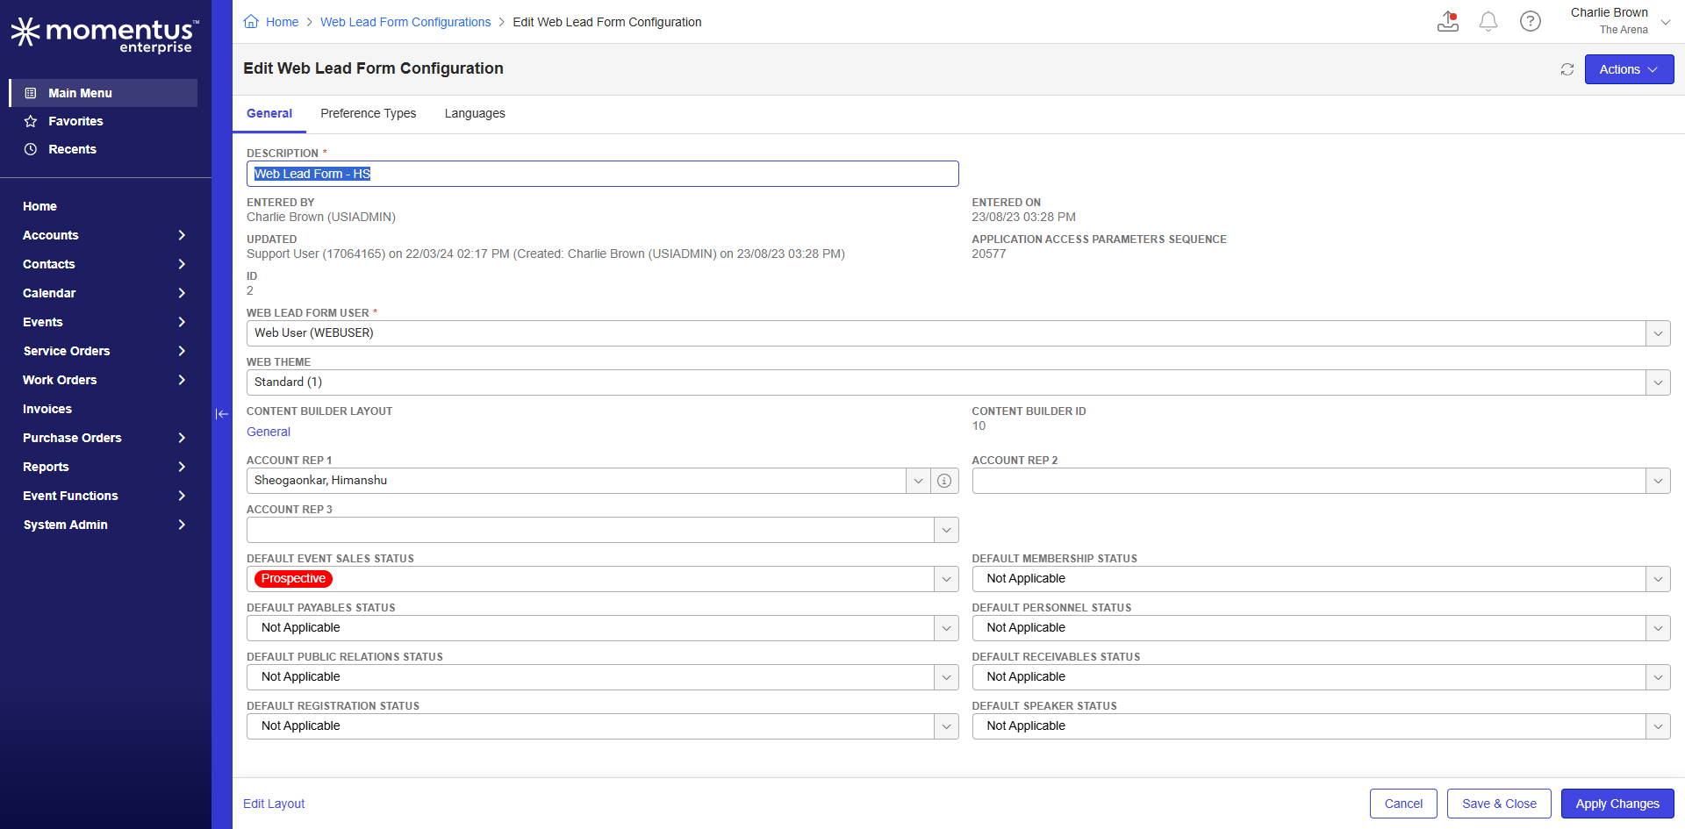The width and height of the screenshot is (1685, 829).
Task: Expand the Accounts menu chevron
Action: pyautogui.click(x=182, y=235)
